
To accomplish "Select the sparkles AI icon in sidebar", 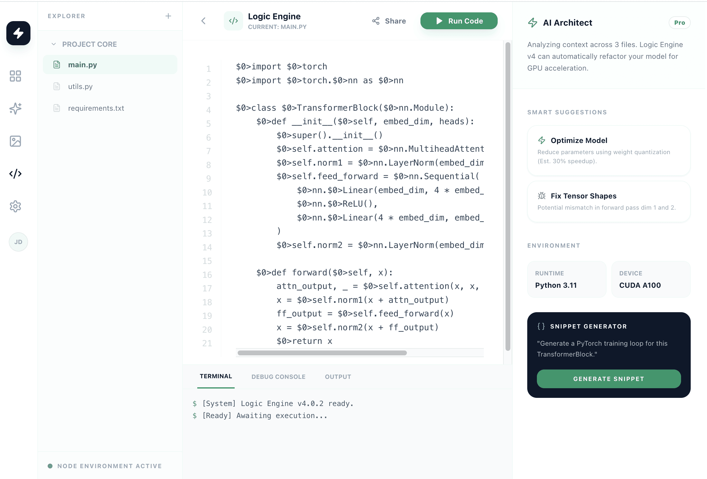I will coord(15,108).
